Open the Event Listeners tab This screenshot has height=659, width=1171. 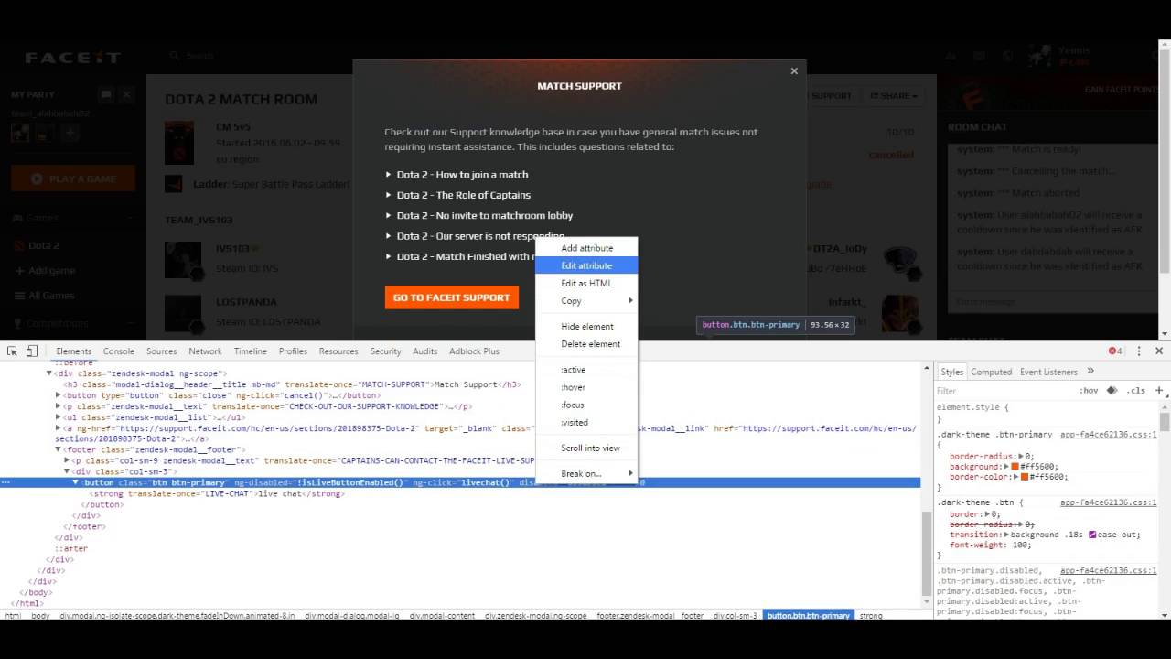click(1048, 372)
